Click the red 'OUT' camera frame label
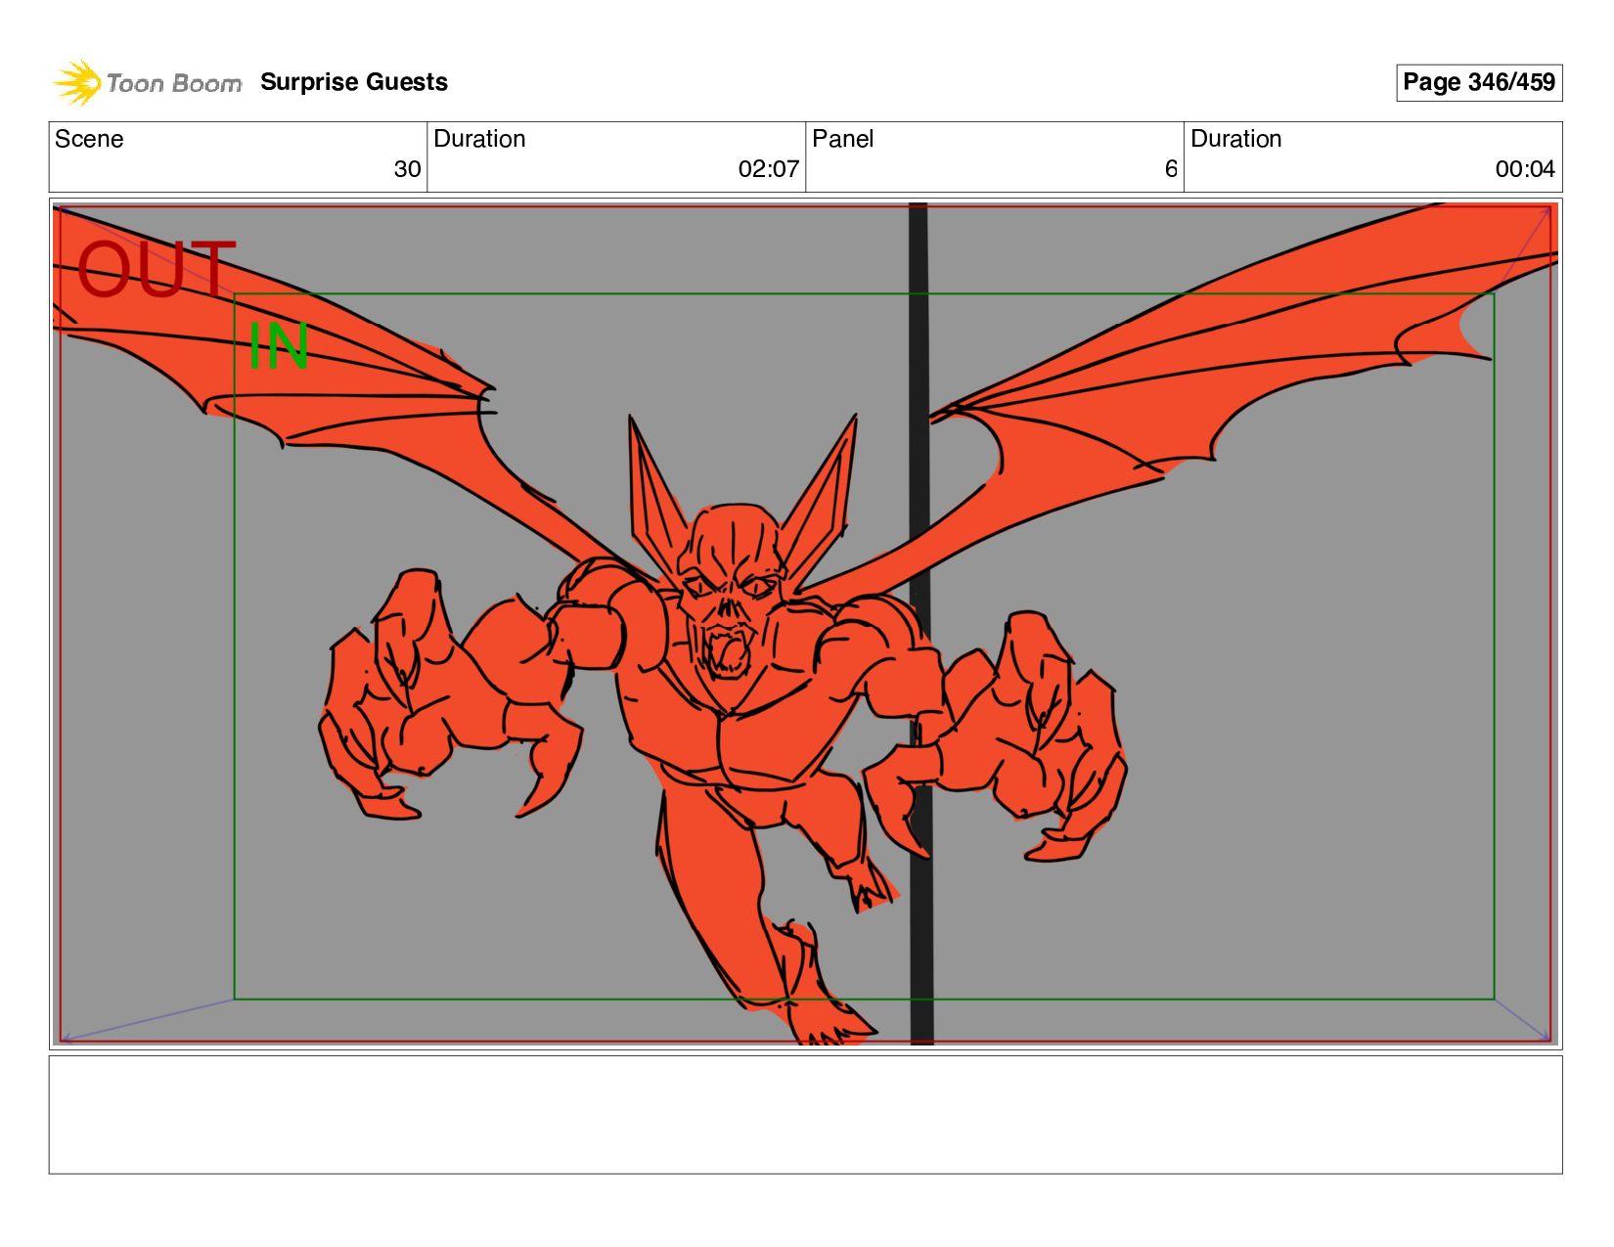The height and width of the screenshot is (1247, 1614). pos(157,269)
